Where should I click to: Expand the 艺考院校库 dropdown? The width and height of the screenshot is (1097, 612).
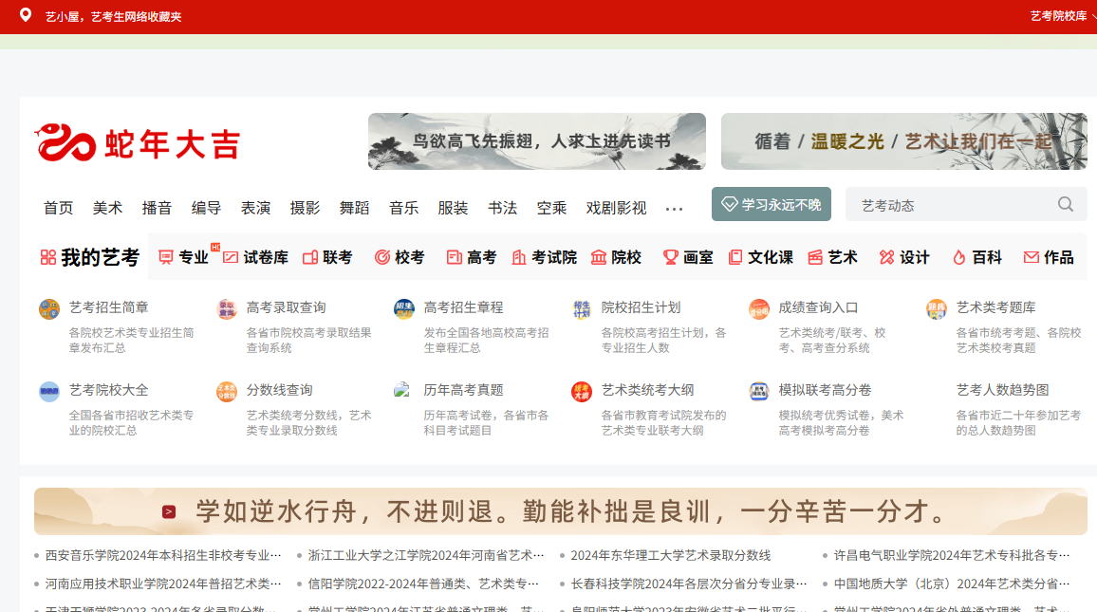[1061, 16]
